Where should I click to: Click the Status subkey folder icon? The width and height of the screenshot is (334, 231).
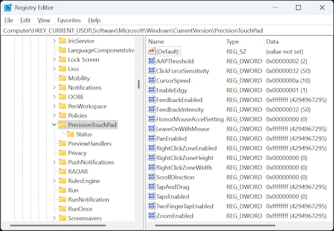(70, 134)
